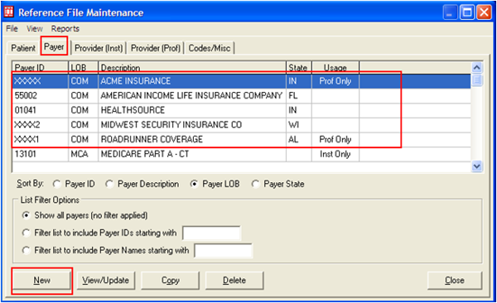Click the payer list scrollbar thumb

[477, 79]
